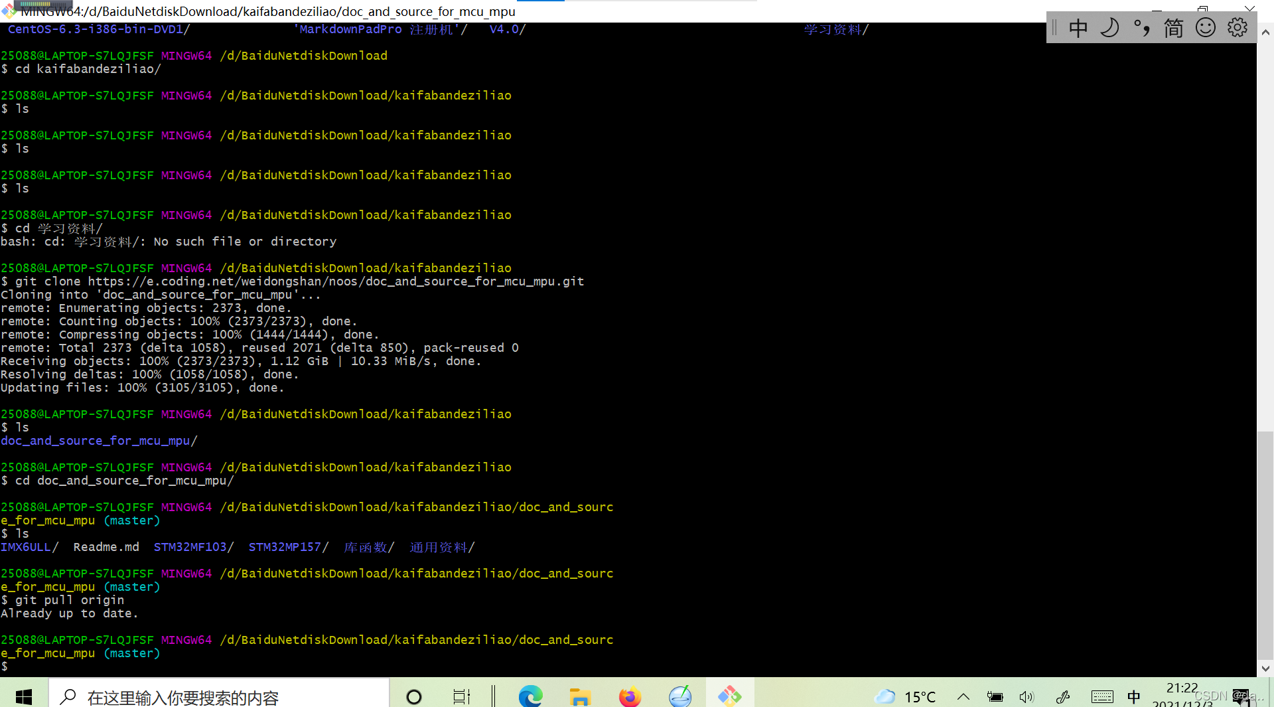Click "Cloning into 'doc_and_source_for_mcu_mpu'..." line
Image resolution: width=1274 pixels, height=707 pixels.
[x=161, y=295]
